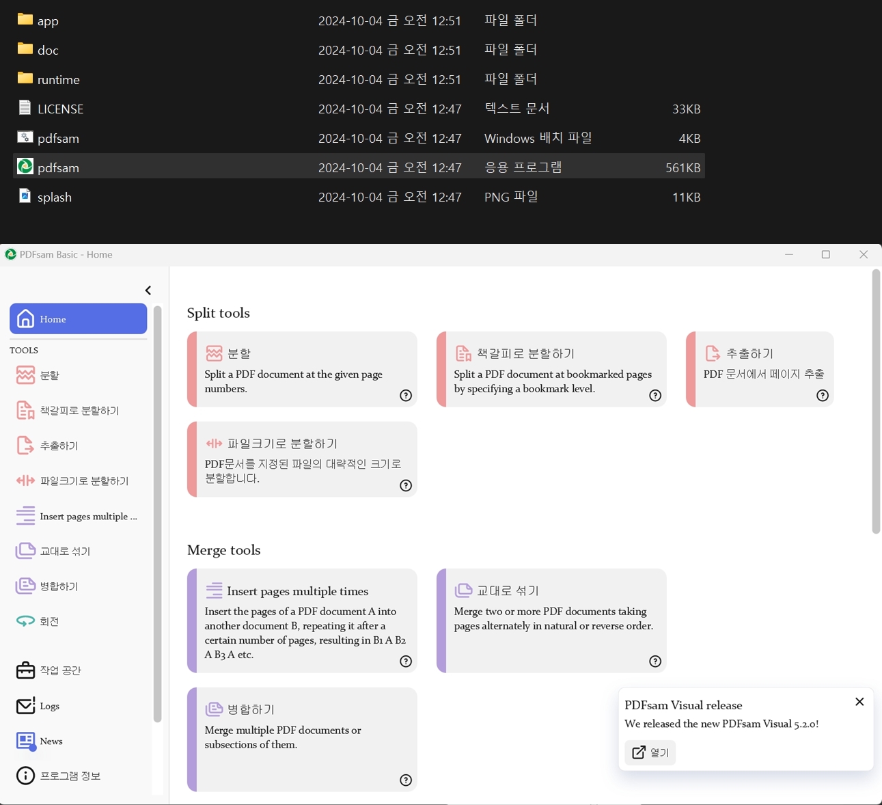Select Home in the sidebar
Image resolution: width=882 pixels, height=805 pixels.
[x=79, y=319]
